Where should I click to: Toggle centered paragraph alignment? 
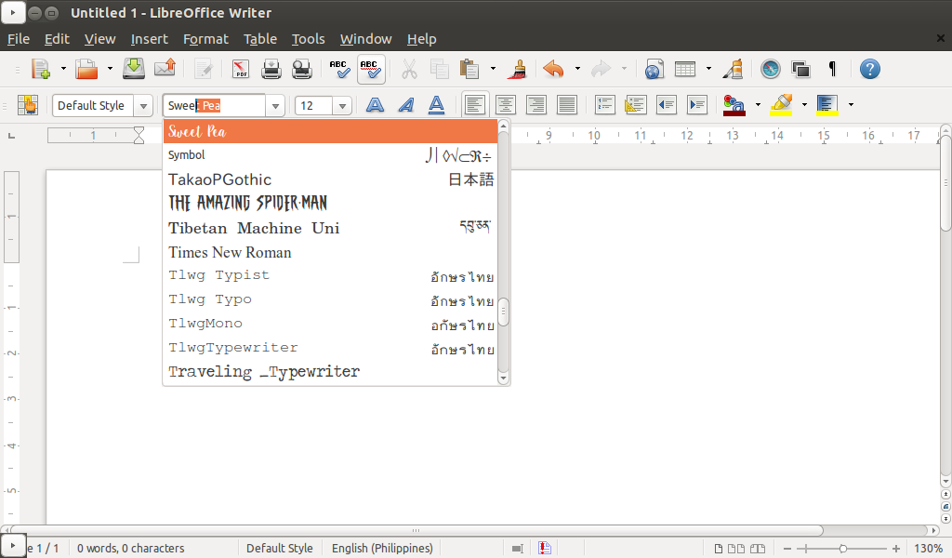505,104
